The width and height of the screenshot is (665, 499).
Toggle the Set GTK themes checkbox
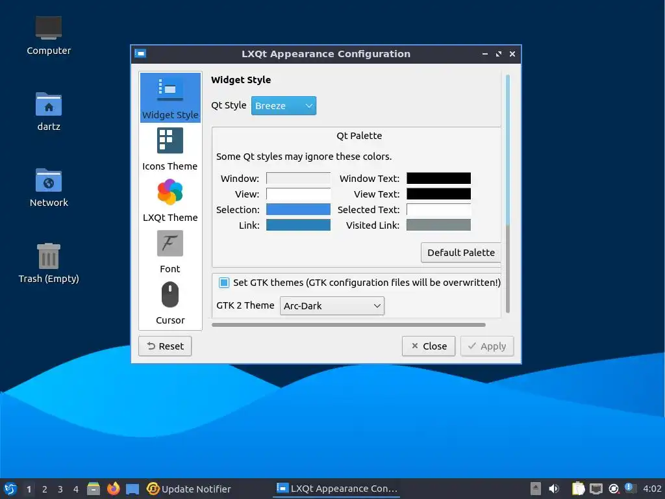pyautogui.click(x=224, y=283)
